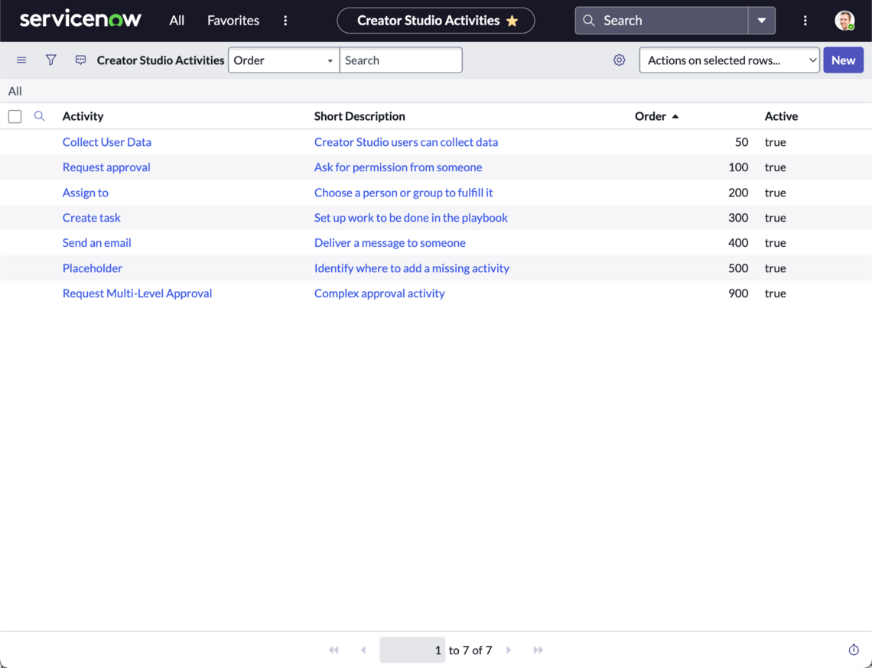The width and height of the screenshot is (872, 668).
Task: Click the list Search text box
Action: pyautogui.click(x=400, y=60)
